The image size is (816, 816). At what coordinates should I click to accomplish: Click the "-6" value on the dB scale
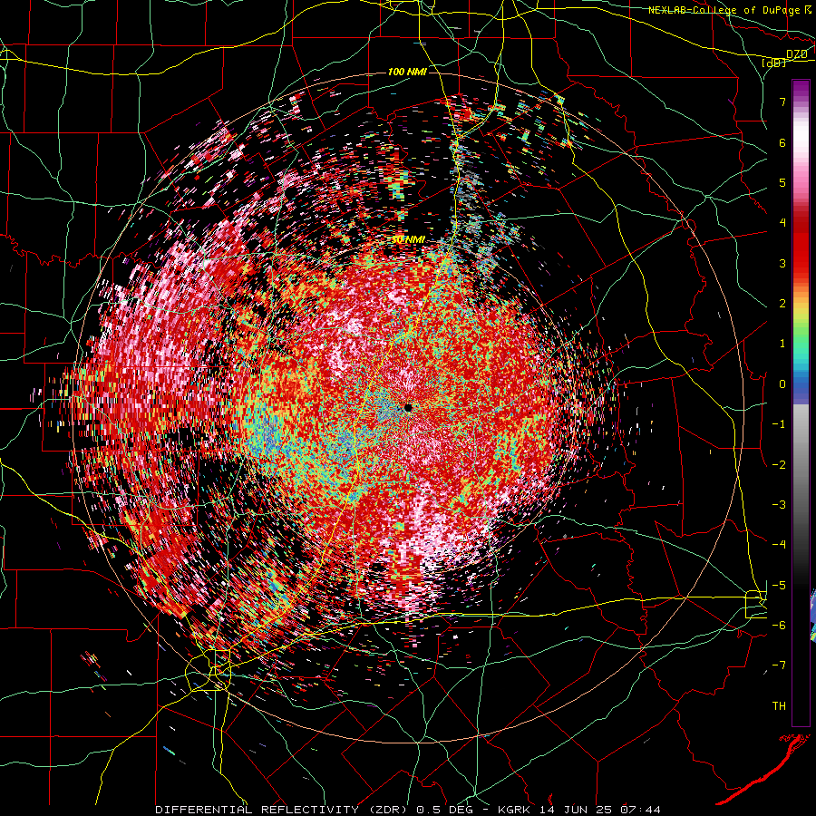(779, 625)
